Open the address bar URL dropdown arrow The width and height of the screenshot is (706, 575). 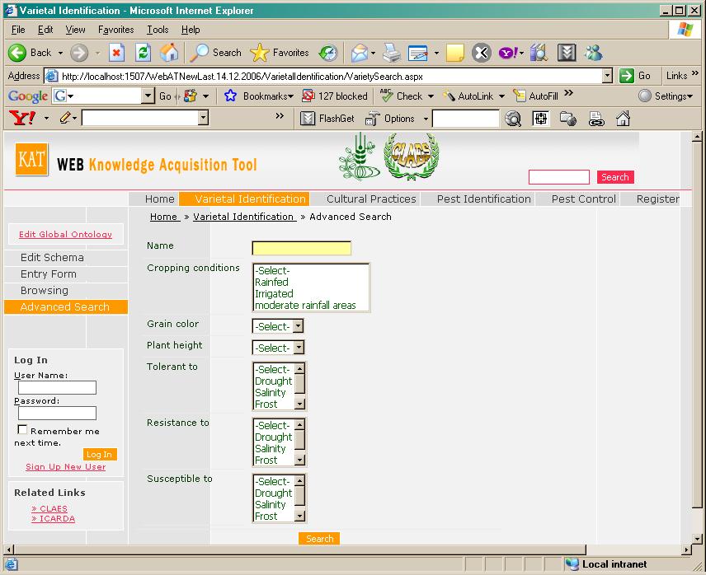click(x=607, y=76)
